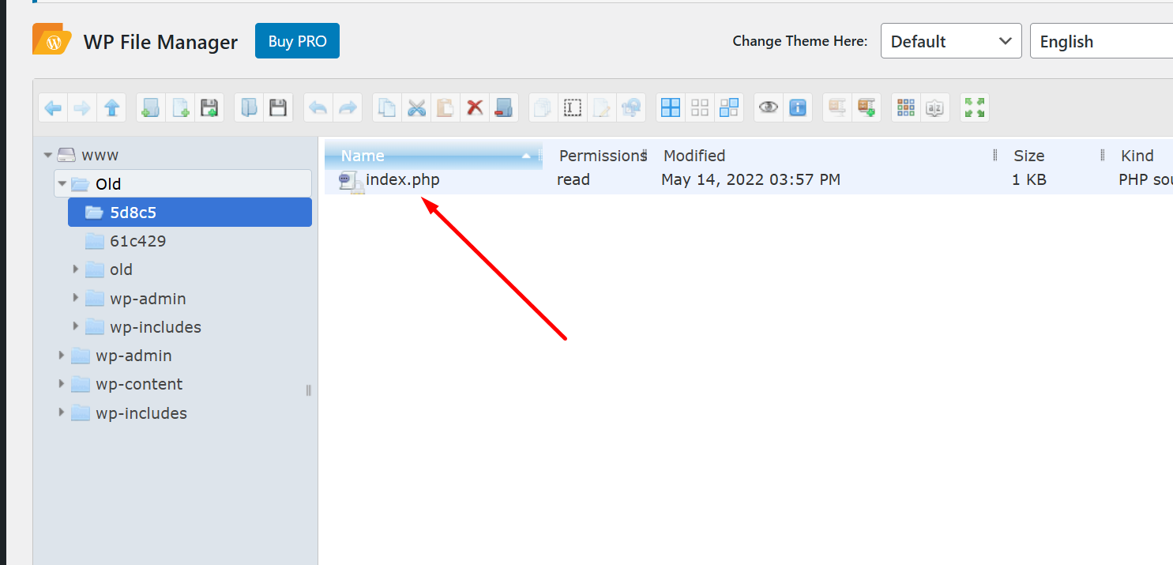The image size is (1173, 565).
Task: Click the Back navigation arrow
Action: (x=53, y=108)
